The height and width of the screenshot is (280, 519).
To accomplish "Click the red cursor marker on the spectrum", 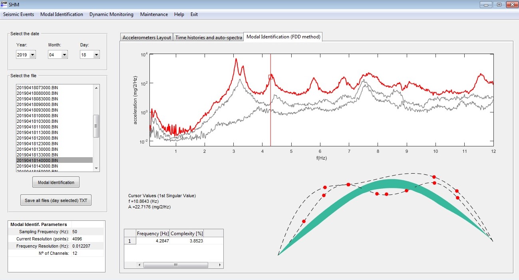I will point(270,76).
